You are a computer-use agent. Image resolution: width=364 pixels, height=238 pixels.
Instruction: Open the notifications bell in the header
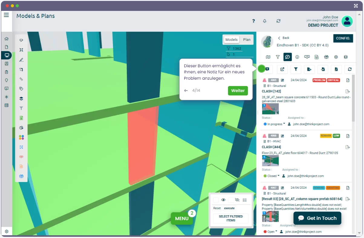pyautogui.click(x=265, y=21)
